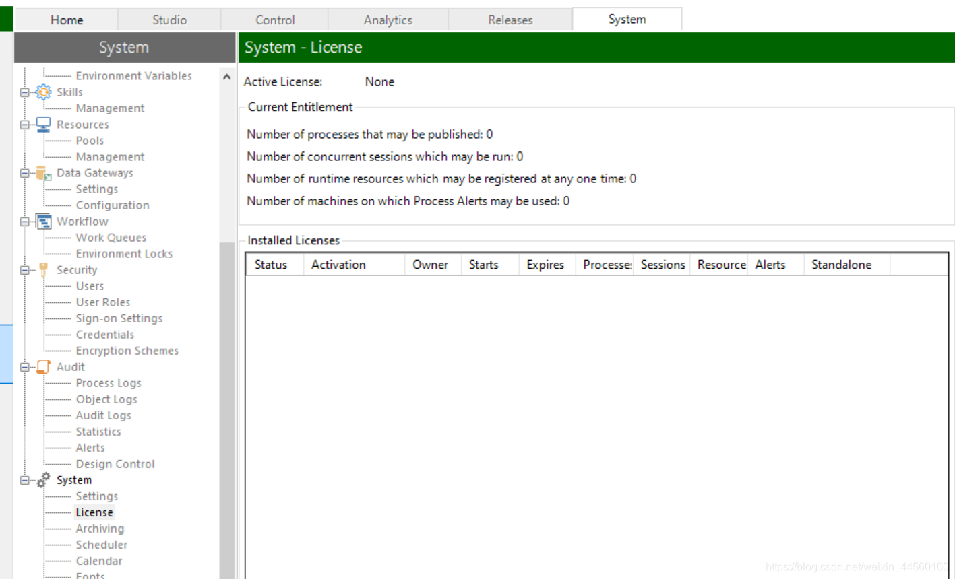Open Management under Skills
Image resolution: width=955 pixels, height=579 pixels.
[x=110, y=108]
